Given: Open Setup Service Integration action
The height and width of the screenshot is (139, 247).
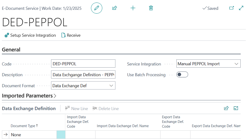Looking at the screenshot, I should pos(30,35).
